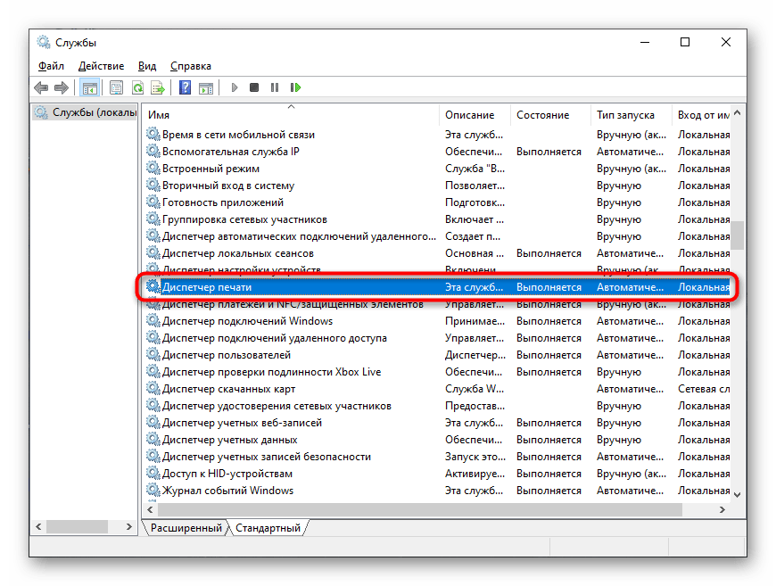Switch to the Расширенный tab

tap(186, 528)
